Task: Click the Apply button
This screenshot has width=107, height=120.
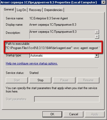Action: point(95,114)
